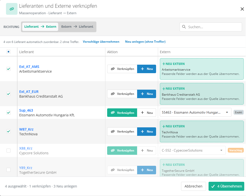
Task: Uncheck the Sup_463 row checkbox
Action: pos(8,113)
